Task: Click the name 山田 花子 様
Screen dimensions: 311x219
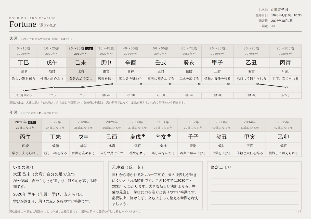Action: 280,10
